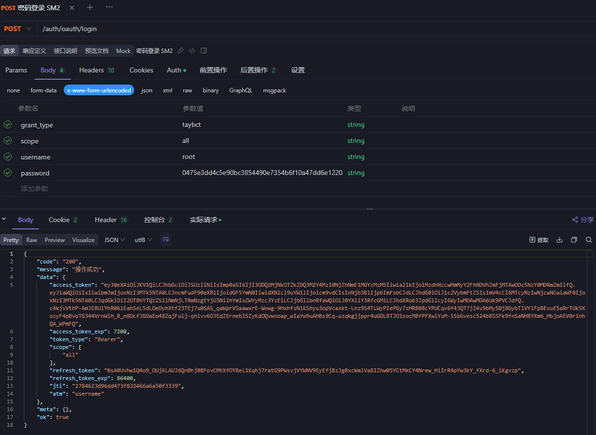Copy the response with copy icon
Screen dimensions: 596x435
click(574, 240)
